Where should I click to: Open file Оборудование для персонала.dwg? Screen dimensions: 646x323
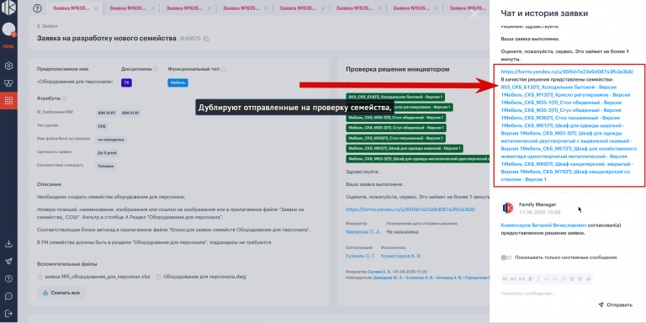(x=201, y=277)
